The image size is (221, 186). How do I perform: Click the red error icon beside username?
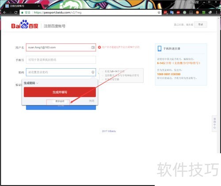coord(99,47)
